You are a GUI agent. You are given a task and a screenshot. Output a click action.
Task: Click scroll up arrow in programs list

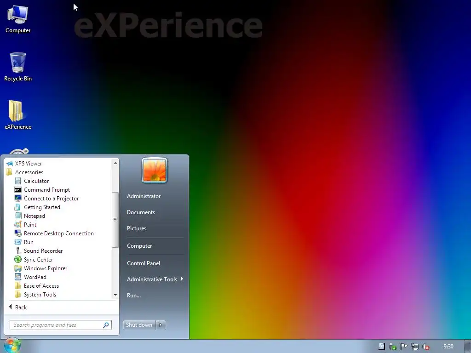115,163
